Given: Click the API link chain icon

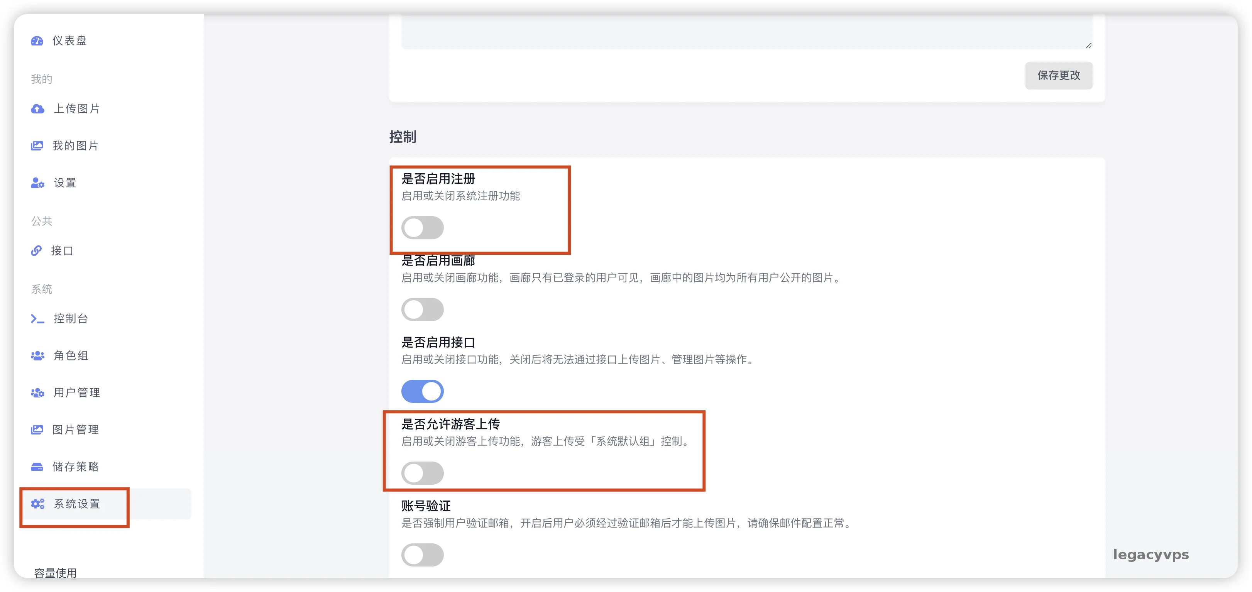Looking at the screenshot, I should 36,251.
